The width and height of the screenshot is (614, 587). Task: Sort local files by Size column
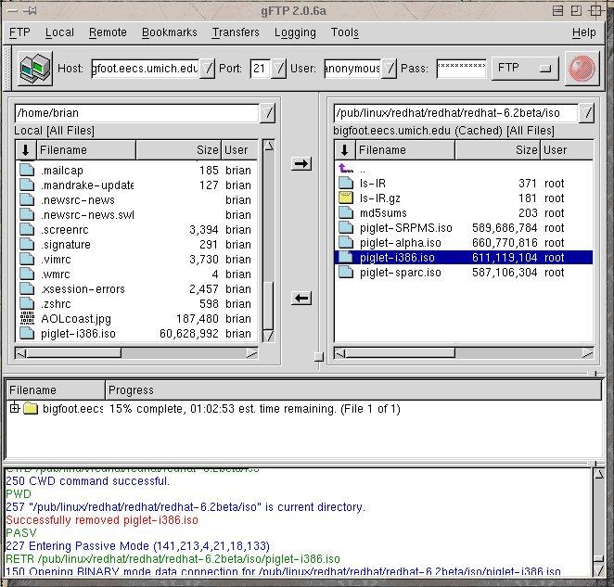pos(178,150)
